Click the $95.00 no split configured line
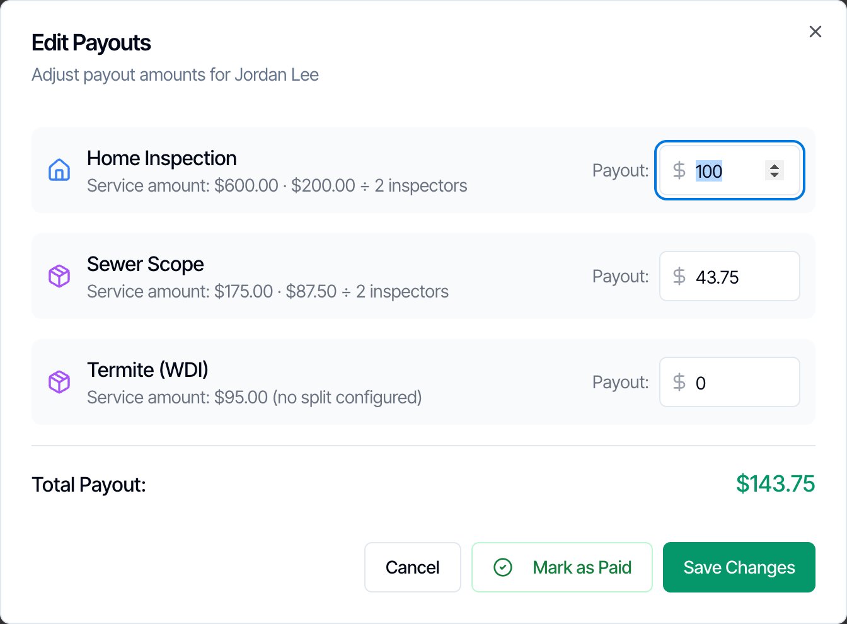Viewport: 847px width, 624px height. click(255, 398)
